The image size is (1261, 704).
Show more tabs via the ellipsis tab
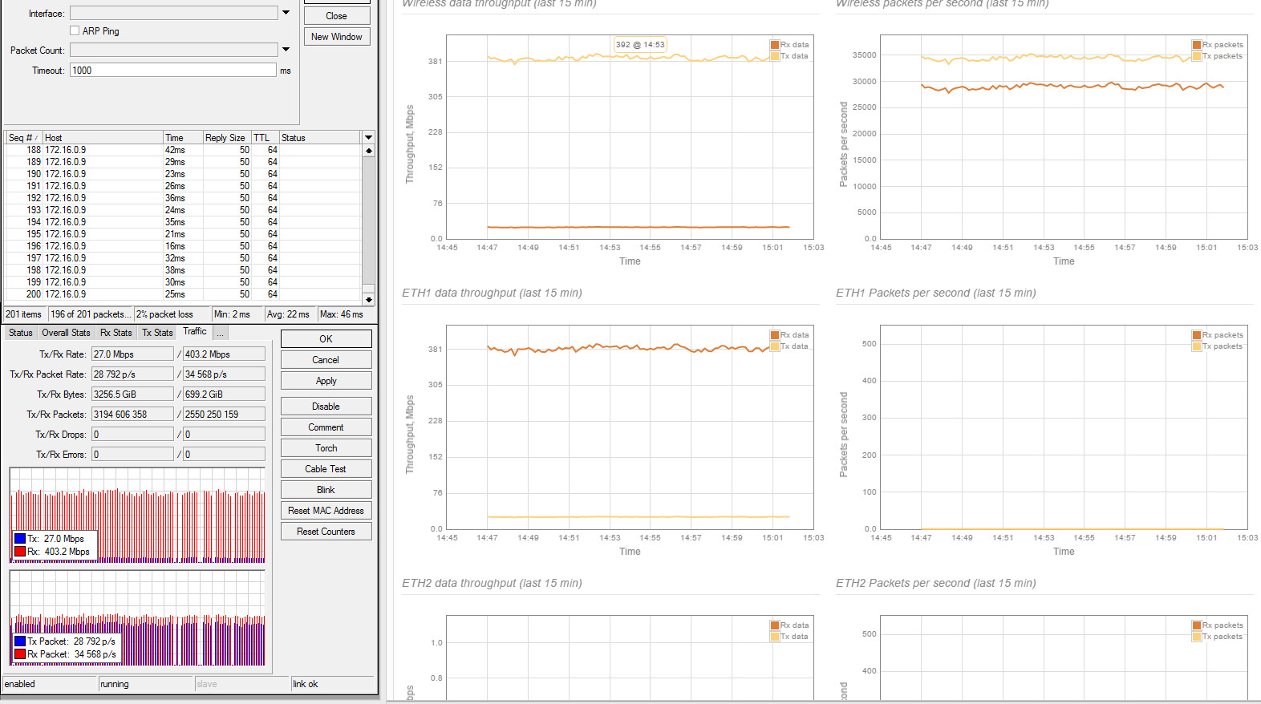click(220, 333)
